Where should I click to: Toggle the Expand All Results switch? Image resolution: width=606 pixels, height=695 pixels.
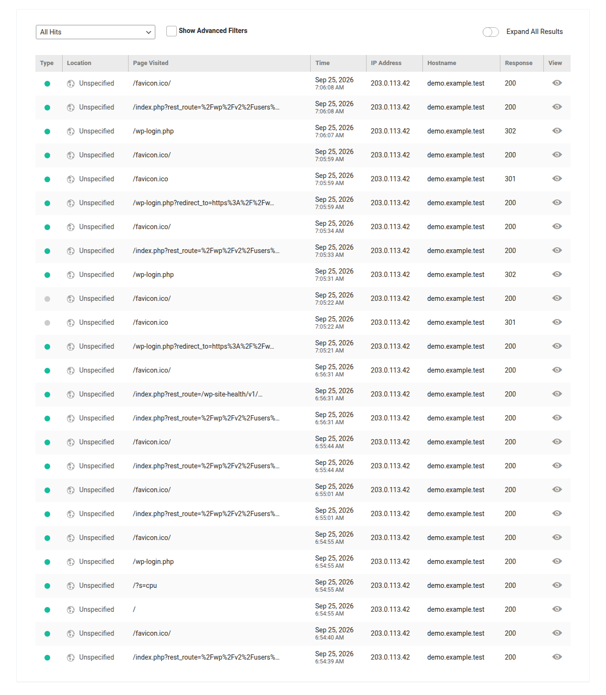491,32
